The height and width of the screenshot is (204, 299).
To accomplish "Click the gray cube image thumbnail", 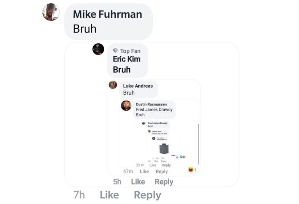I will [x=164, y=148].
